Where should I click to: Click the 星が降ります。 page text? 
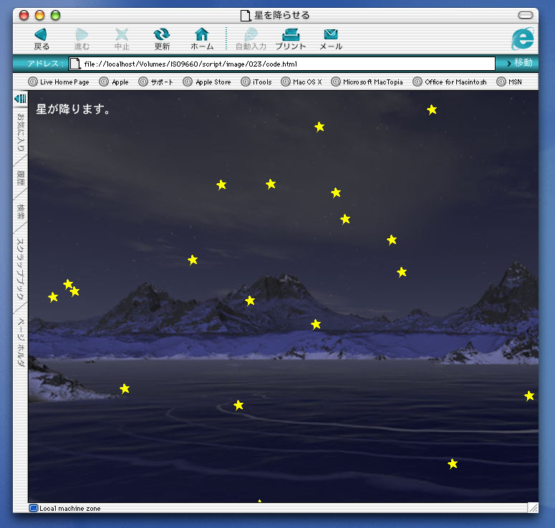pos(73,109)
